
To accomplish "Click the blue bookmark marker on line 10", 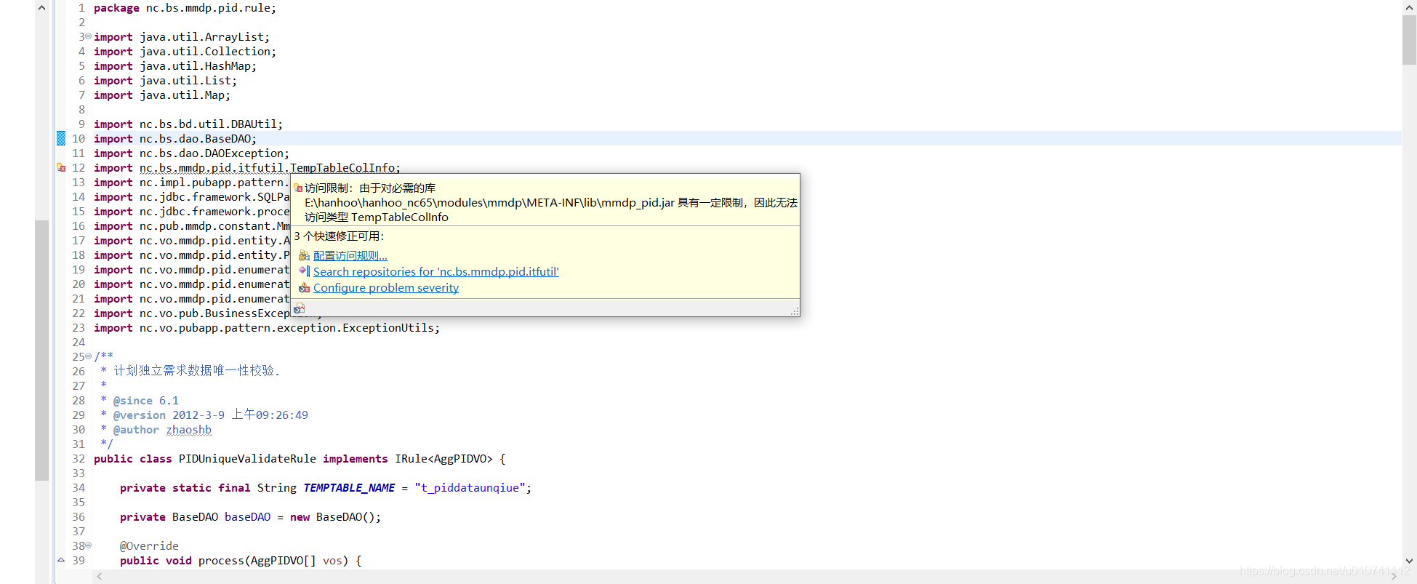I will click(61, 138).
